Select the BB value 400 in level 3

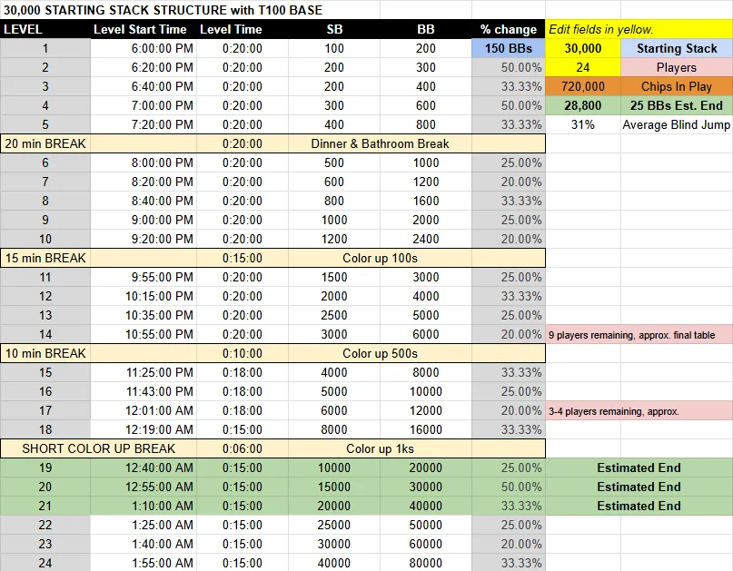click(x=426, y=86)
